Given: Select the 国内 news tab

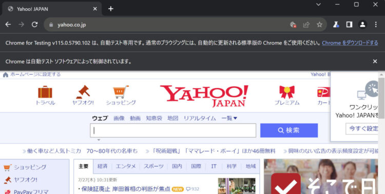Looking at the screenshot, I should click(177, 166).
